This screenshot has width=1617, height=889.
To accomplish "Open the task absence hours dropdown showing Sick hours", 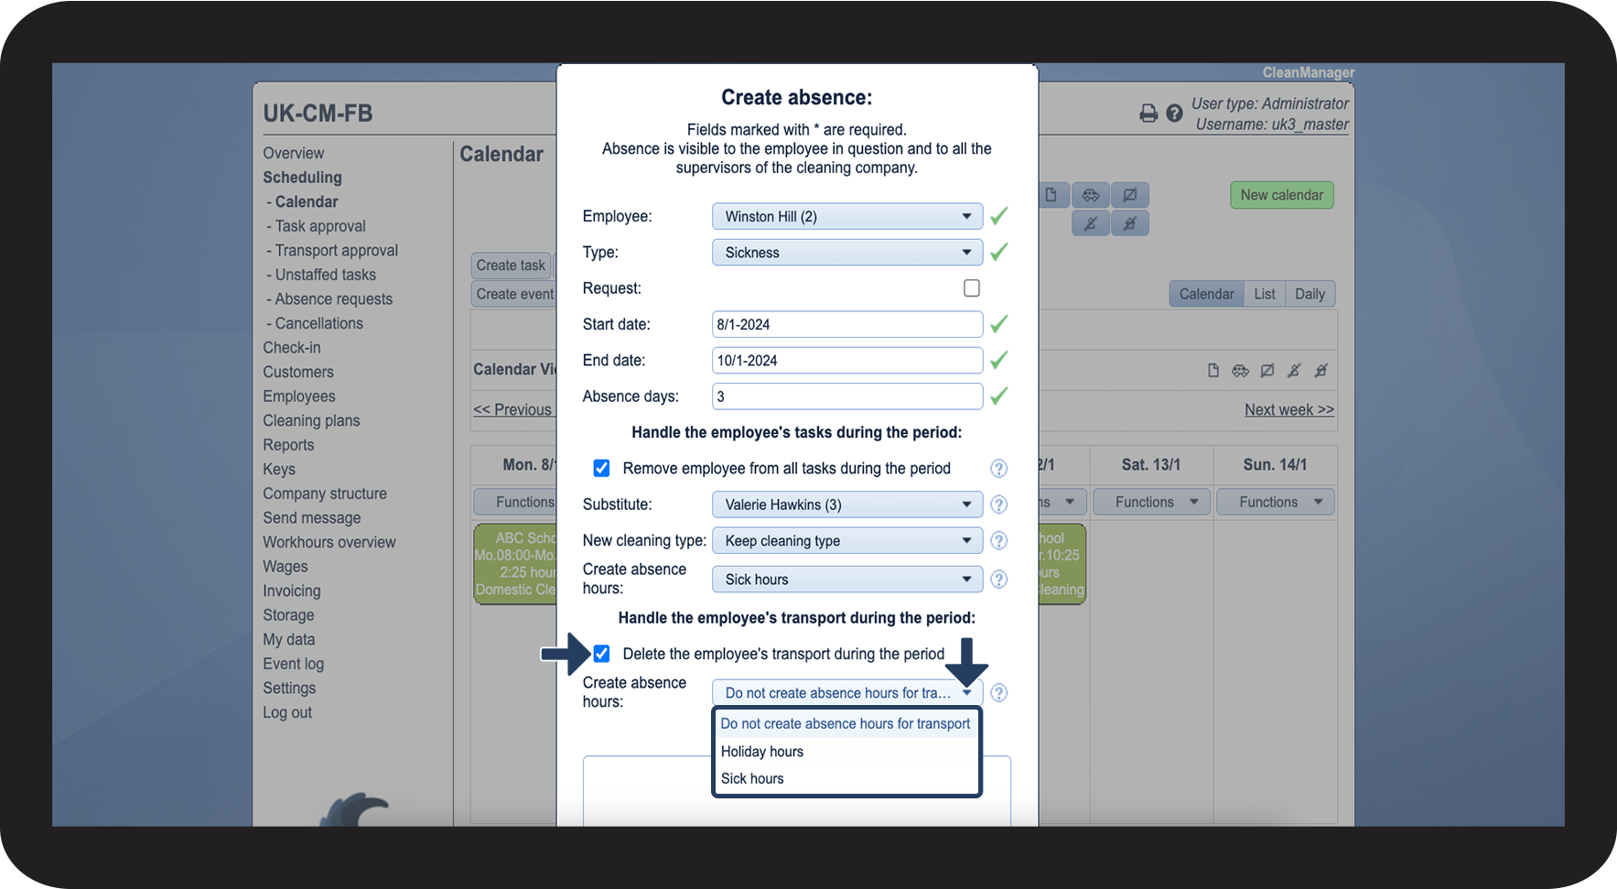I will pyautogui.click(x=847, y=580).
